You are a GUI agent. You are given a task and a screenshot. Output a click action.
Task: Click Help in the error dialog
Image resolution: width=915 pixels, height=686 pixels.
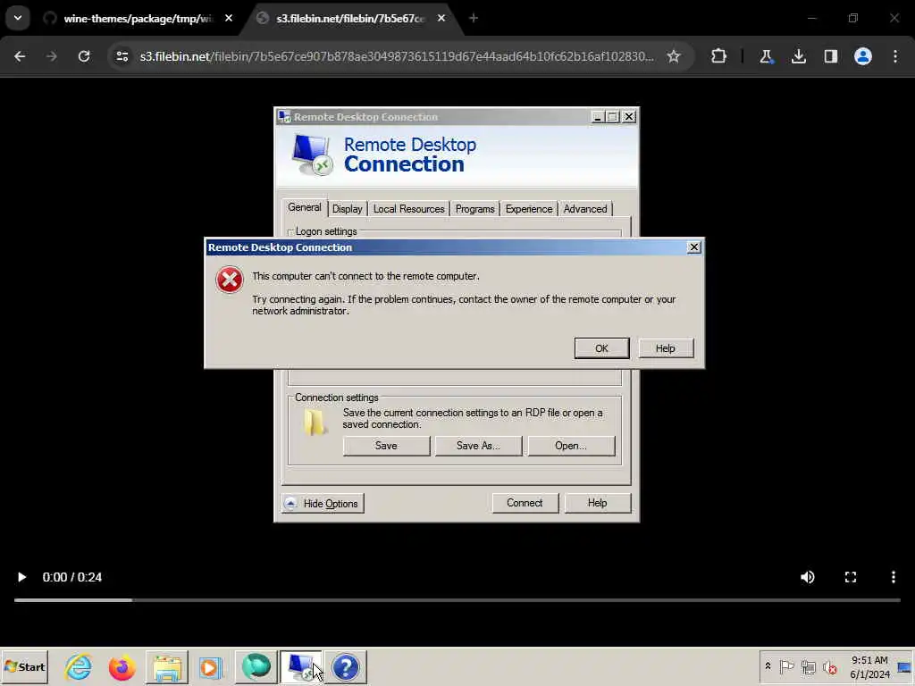coord(665,348)
